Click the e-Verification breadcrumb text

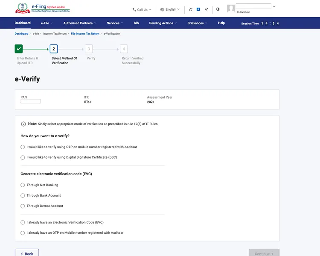click(x=112, y=33)
